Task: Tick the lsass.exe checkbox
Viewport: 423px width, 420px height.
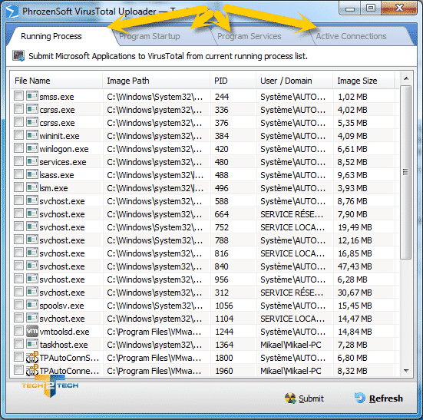Action: 18,174
